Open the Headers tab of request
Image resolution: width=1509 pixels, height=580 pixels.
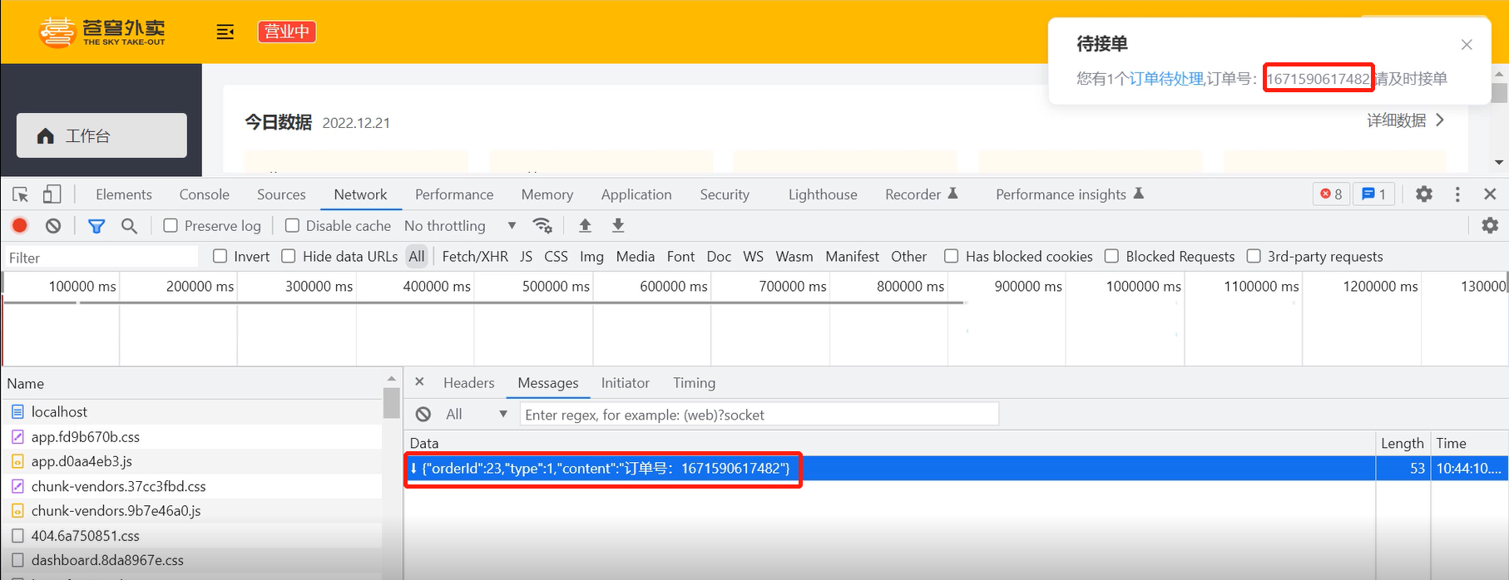pos(468,383)
